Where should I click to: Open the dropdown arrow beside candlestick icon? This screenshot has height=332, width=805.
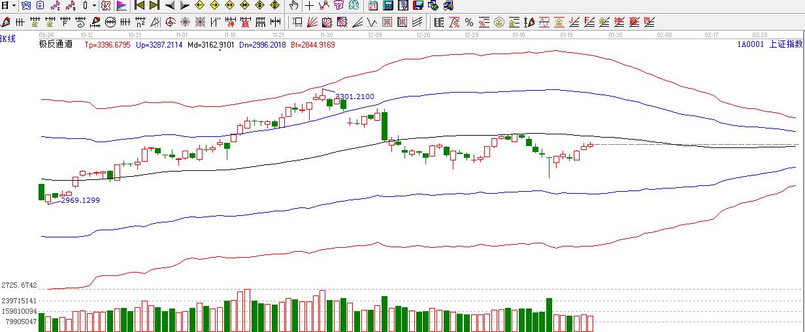tap(94, 6)
